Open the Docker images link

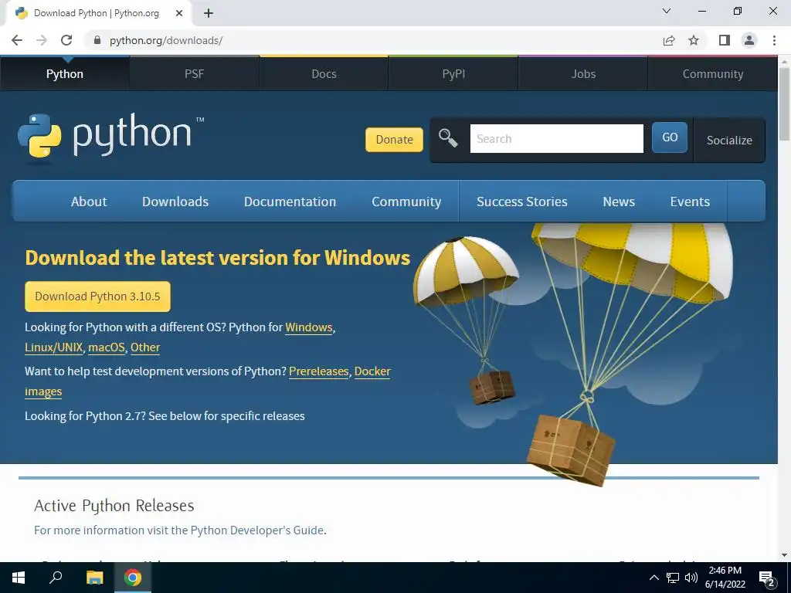(372, 371)
